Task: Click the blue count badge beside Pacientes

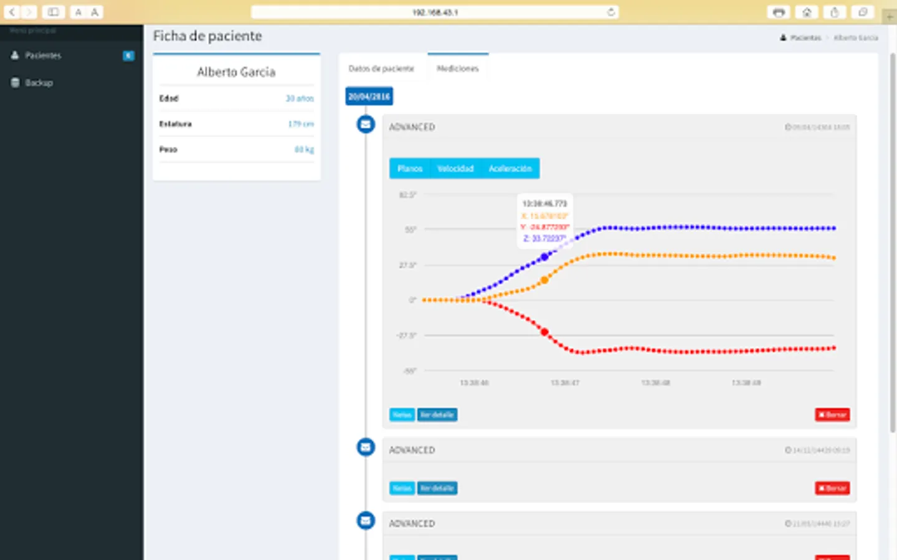Action: click(128, 55)
